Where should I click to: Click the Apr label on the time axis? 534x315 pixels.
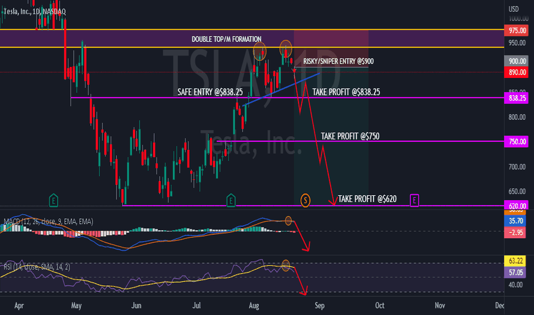(x=19, y=305)
